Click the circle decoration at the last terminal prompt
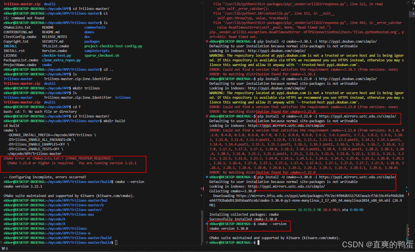 [207, 242]
